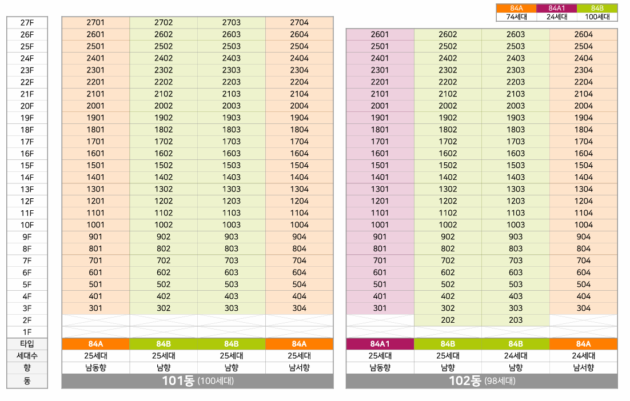Screen dimensions: 630x401
Task: Click the 102동 (98세대) building header
Action: point(482,381)
